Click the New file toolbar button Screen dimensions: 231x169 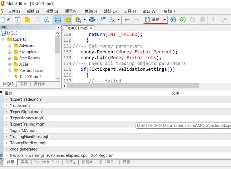coord(6,20)
